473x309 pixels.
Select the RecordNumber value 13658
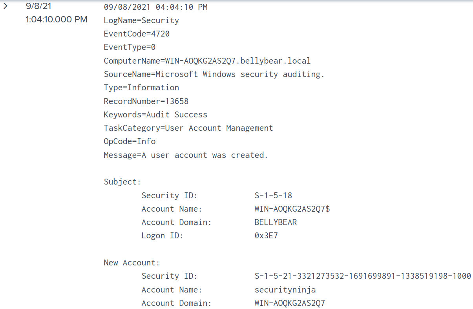click(x=177, y=101)
